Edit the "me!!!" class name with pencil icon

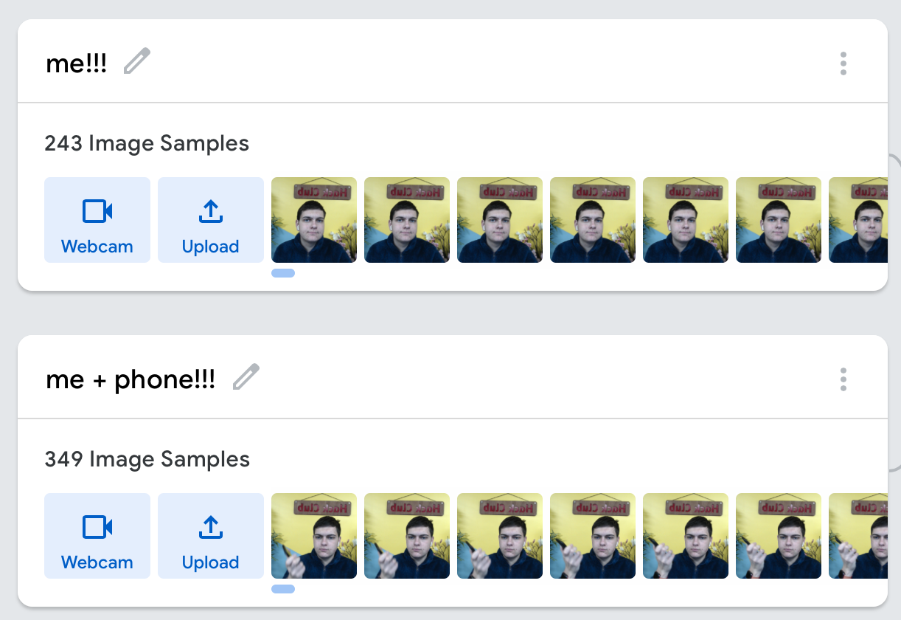137,61
